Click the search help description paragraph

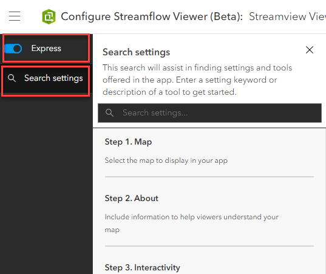[197, 80]
